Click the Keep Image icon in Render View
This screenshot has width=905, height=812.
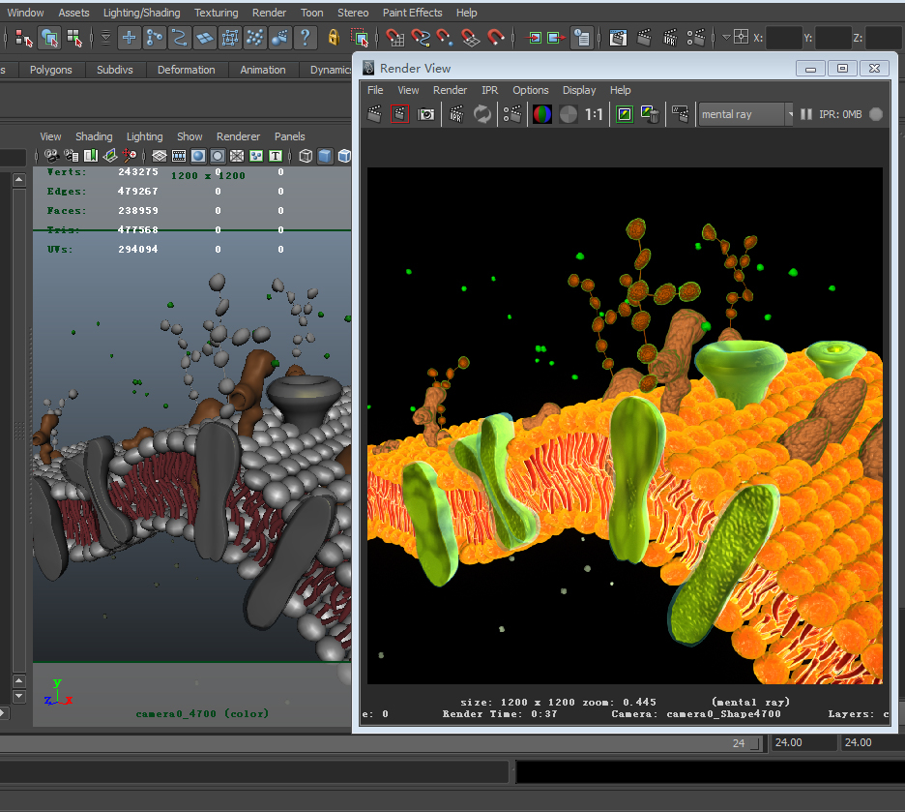pos(625,114)
